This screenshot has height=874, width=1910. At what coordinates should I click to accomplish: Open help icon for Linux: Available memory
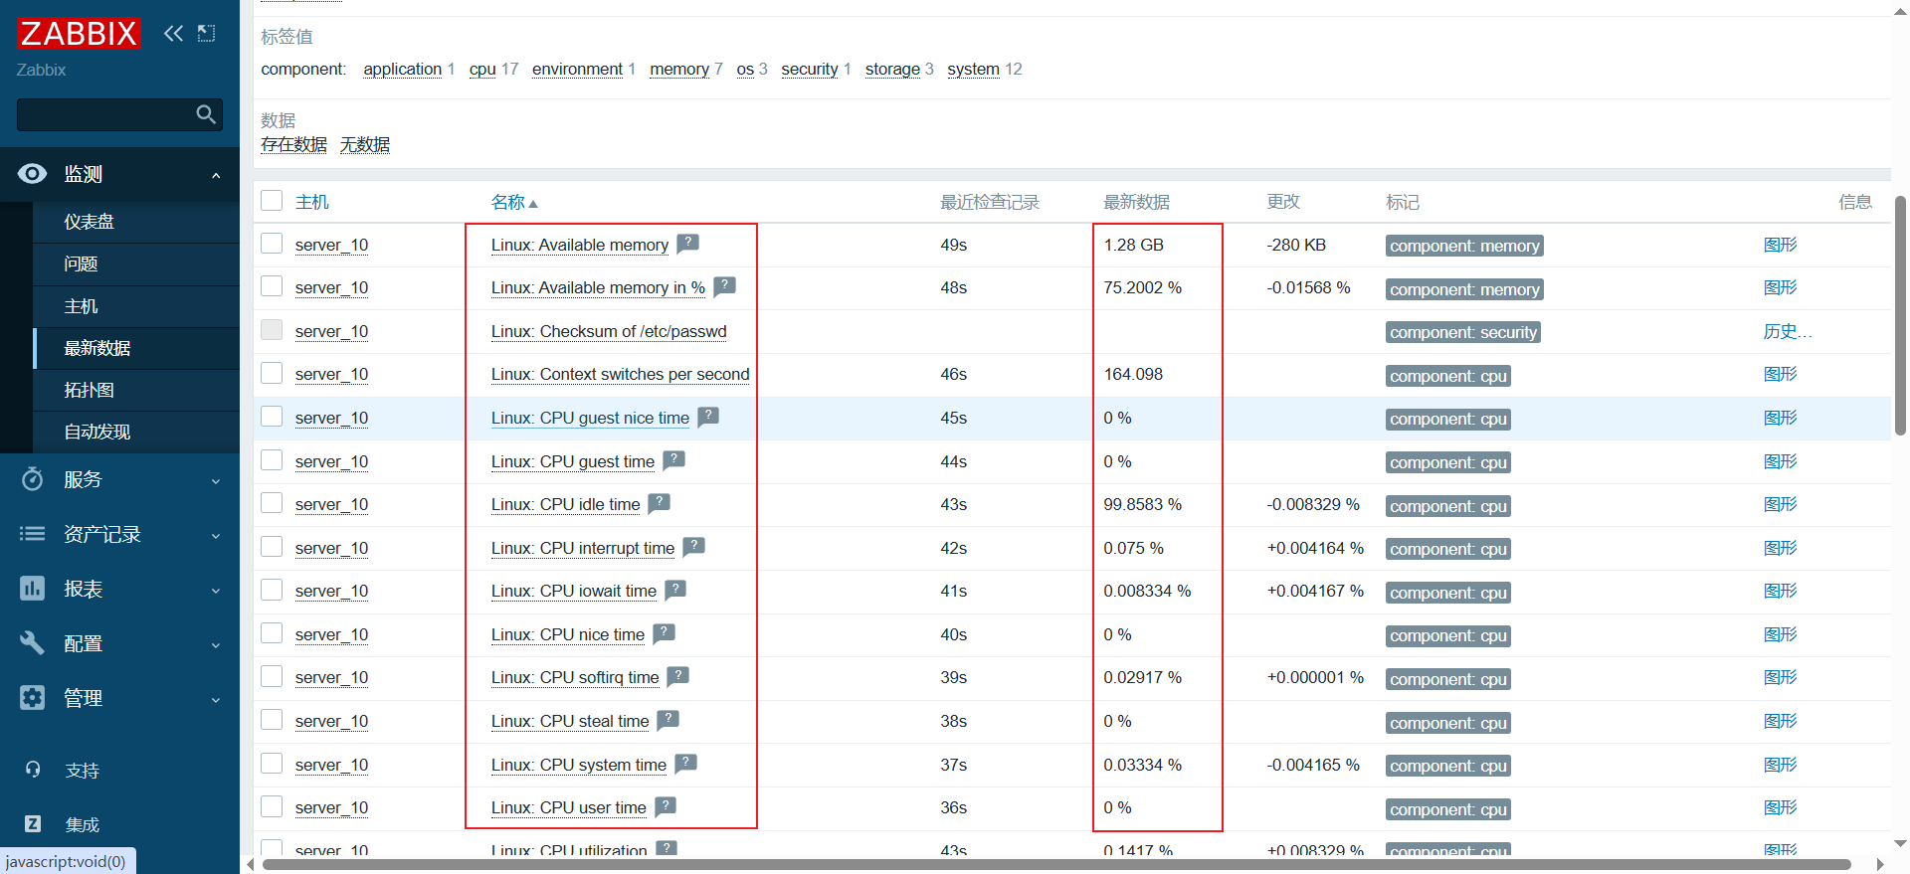coord(687,244)
